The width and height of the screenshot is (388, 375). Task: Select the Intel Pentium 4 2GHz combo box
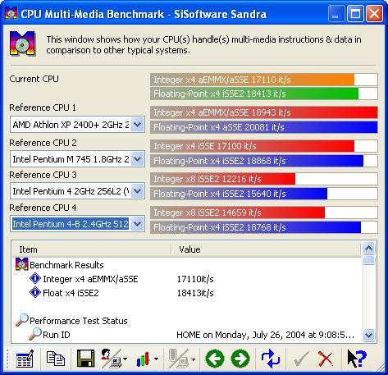pos(77,191)
